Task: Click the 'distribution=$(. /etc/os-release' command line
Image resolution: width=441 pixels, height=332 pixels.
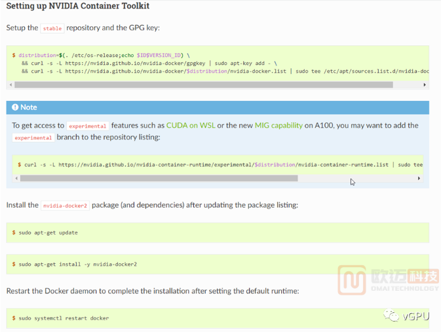Action: coord(102,55)
